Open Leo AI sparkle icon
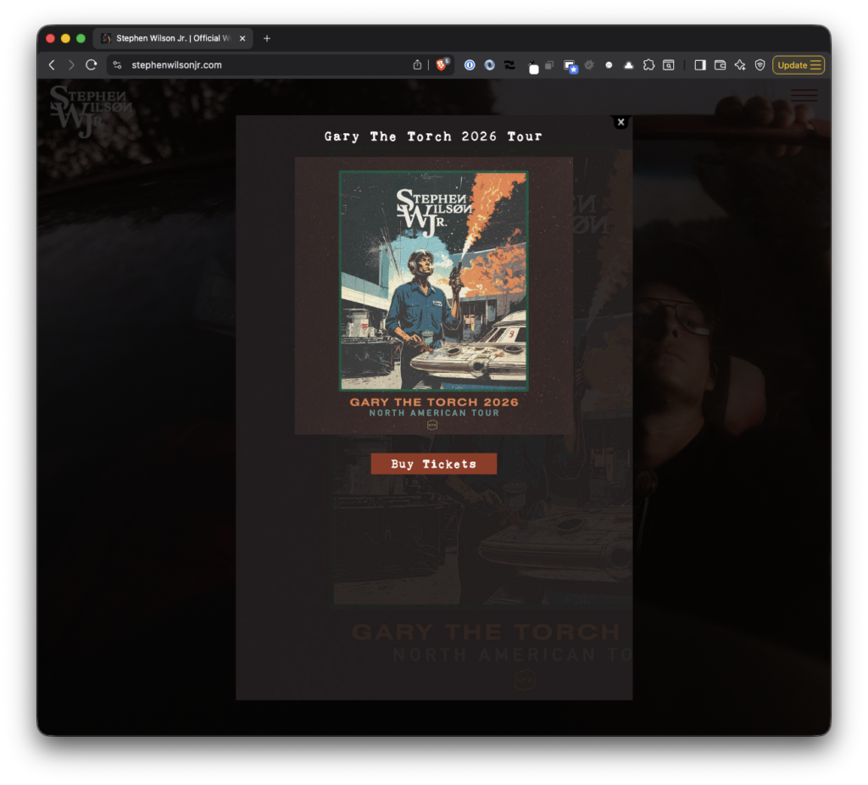The width and height of the screenshot is (868, 785). [x=740, y=65]
